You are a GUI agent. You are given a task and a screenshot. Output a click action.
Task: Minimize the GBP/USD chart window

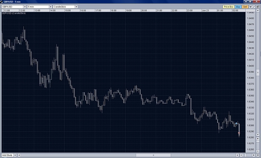coord(246,2)
